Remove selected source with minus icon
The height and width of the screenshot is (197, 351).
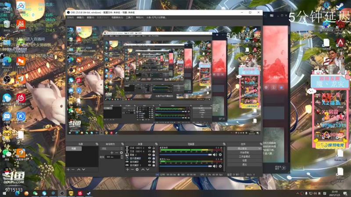coord(133,169)
